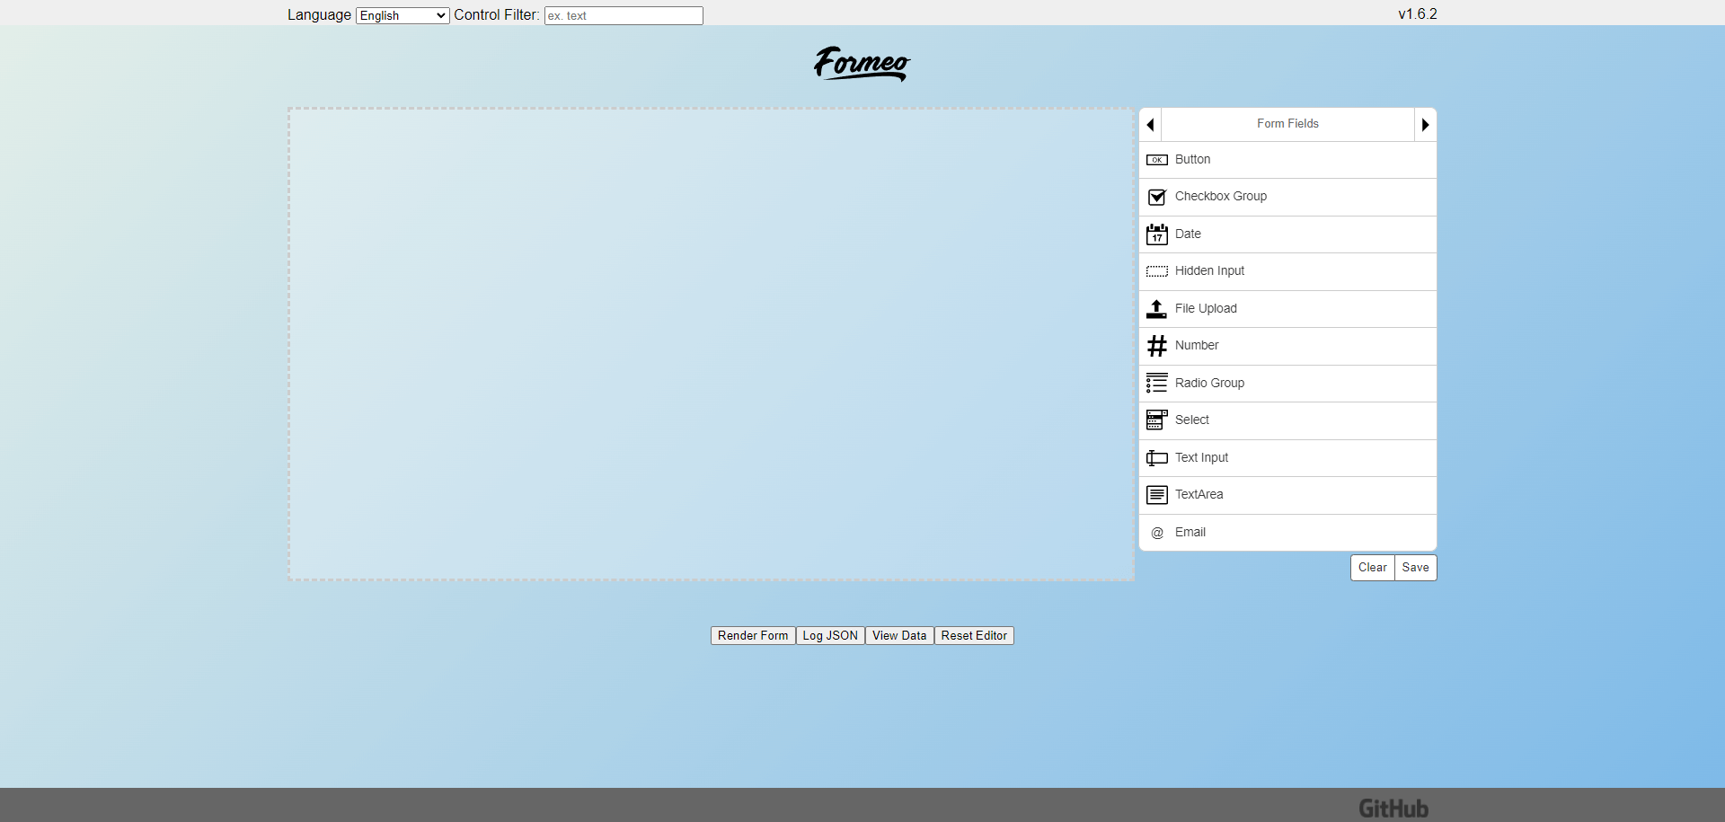This screenshot has height=822, width=1725.
Task: Advance to next control group with right arrow
Action: point(1425,125)
